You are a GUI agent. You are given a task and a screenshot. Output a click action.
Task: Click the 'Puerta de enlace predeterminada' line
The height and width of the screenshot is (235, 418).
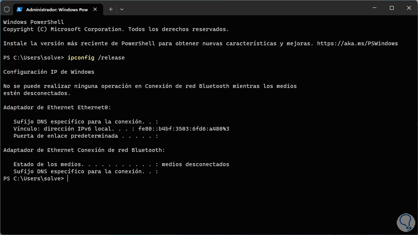coord(86,136)
